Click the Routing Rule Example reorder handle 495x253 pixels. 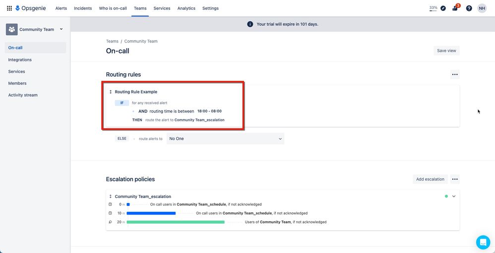tap(111, 92)
